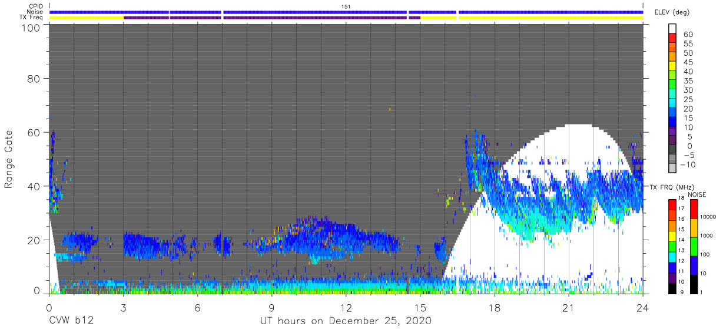Viewport: 723px width, 333px height.
Task: Click UT hours on December 25, 2020 caption
Action: click(x=346, y=321)
